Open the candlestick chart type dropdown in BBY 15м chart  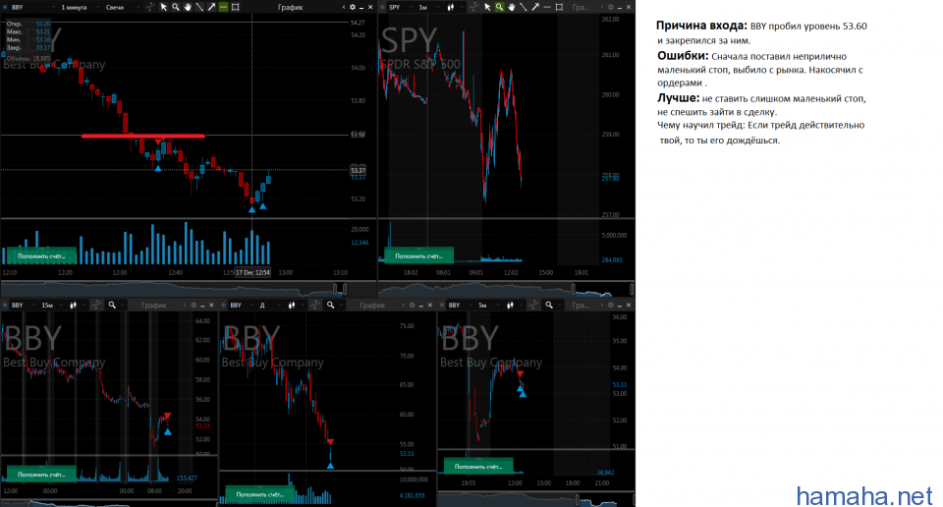pyautogui.click(x=78, y=306)
